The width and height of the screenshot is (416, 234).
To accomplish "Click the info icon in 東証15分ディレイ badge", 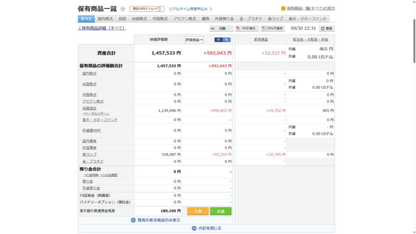I will 159,9.
